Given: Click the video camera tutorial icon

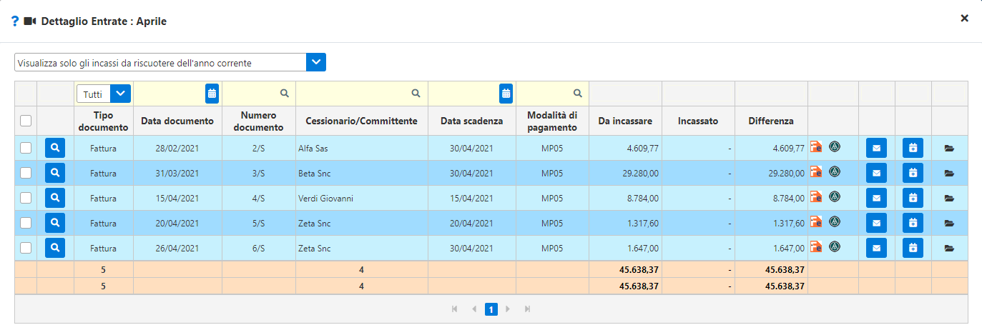Looking at the screenshot, I should (x=30, y=21).
